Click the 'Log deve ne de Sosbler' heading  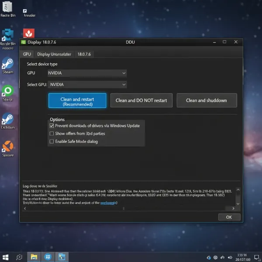pos(40,186)
